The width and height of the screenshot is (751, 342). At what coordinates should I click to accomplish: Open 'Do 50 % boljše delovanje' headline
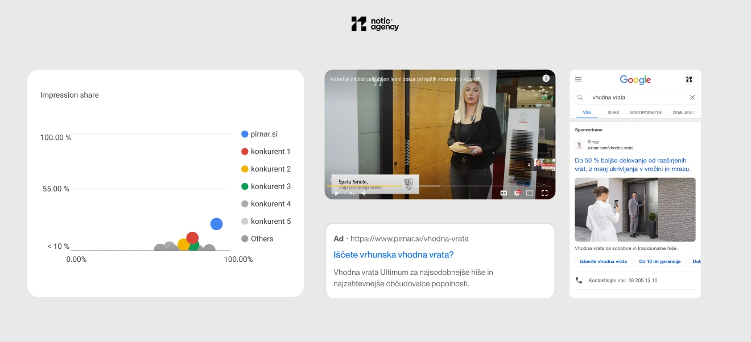(633, 165)
